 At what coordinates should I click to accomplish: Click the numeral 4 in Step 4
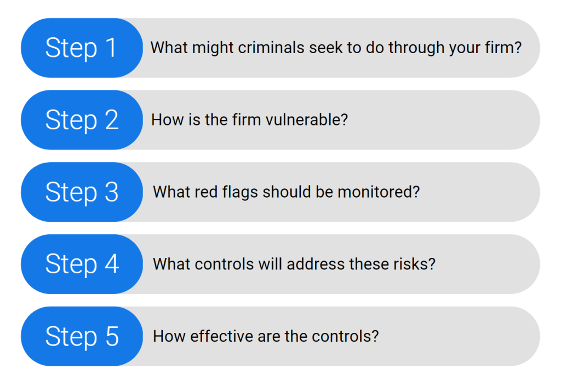click(x=112, y=264)
